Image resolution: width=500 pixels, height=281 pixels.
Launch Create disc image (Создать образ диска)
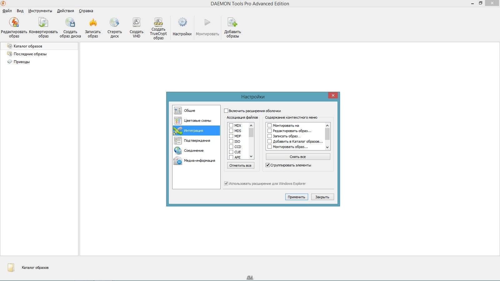[x=70, y=22]
